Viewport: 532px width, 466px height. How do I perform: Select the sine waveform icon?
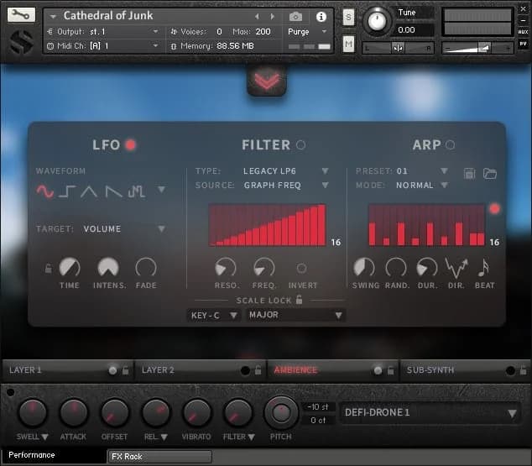click(x=45, y=191)
